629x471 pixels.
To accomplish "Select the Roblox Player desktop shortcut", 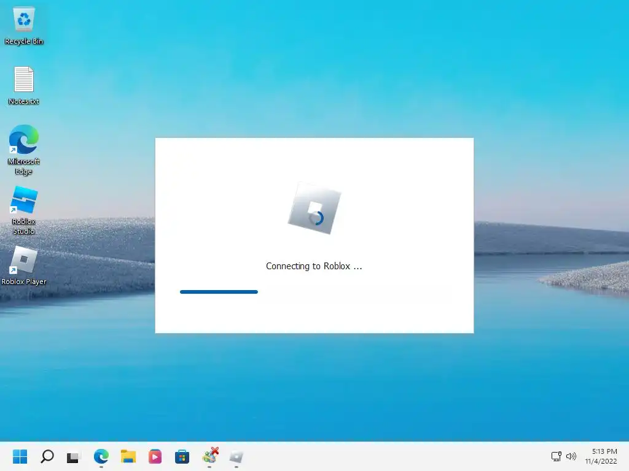I will tap(24, 266).
